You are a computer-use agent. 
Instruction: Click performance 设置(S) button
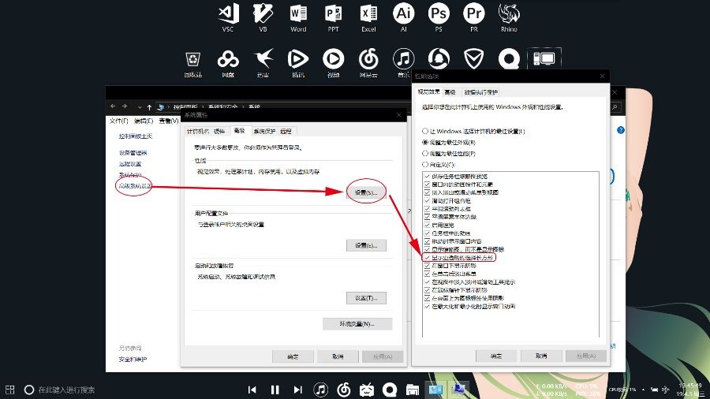[x=366, y=192]
